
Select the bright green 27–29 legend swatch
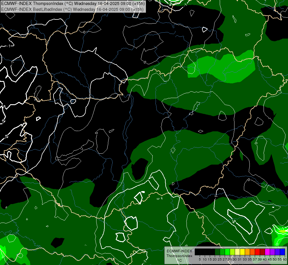227,252
